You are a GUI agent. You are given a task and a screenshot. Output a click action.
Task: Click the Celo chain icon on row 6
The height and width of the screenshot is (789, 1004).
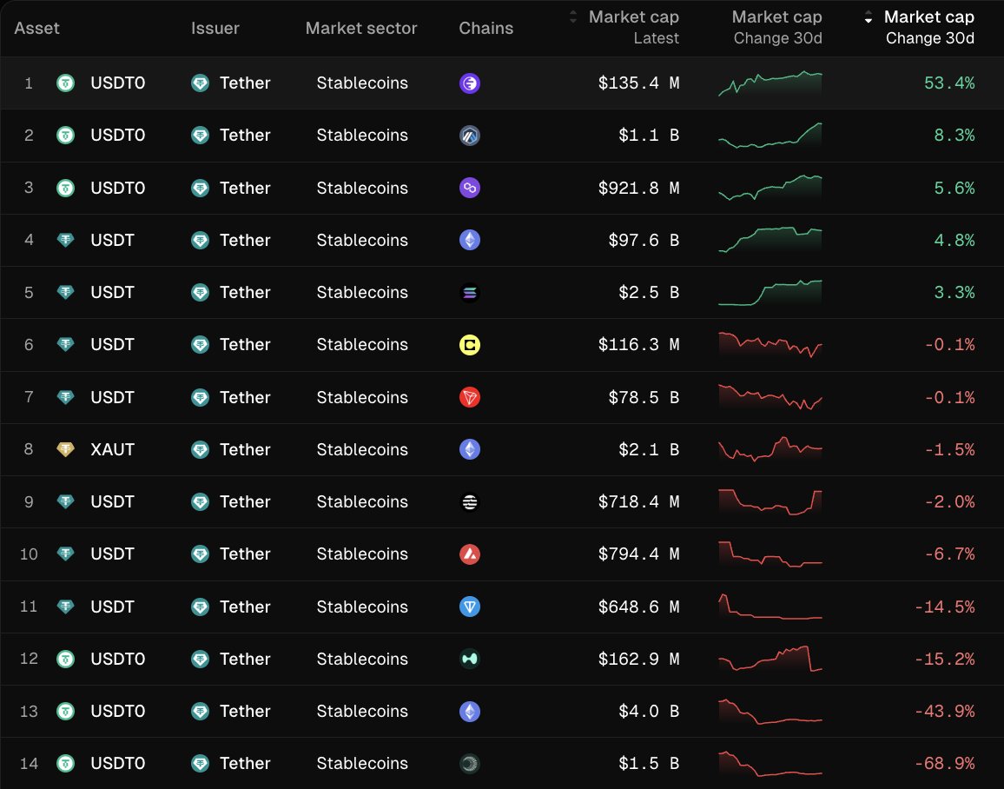[469, 344]
